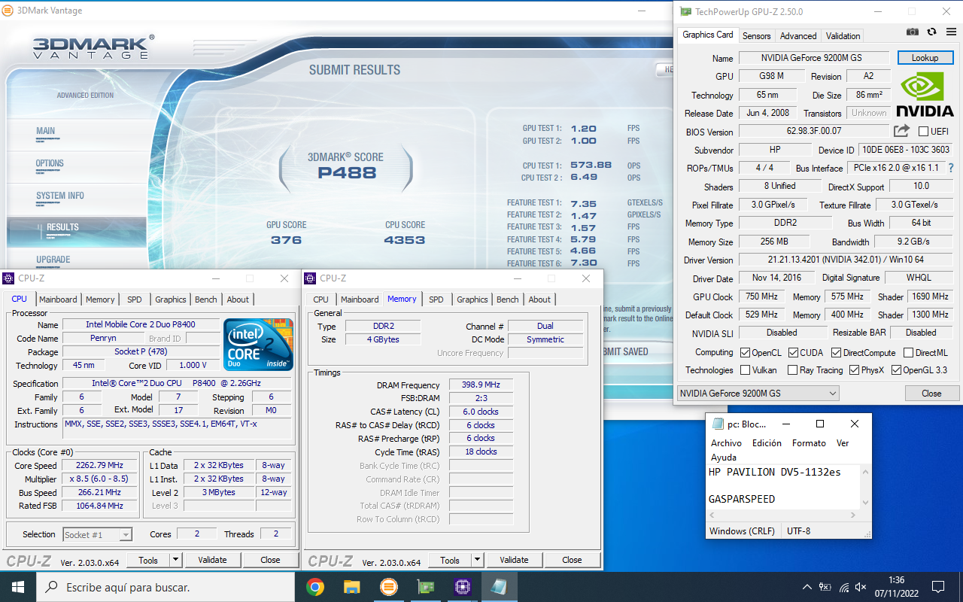The width and height of the screenshot is (963, 602).
Task: Click the Notepad title bar file icon
Action: 718,424
